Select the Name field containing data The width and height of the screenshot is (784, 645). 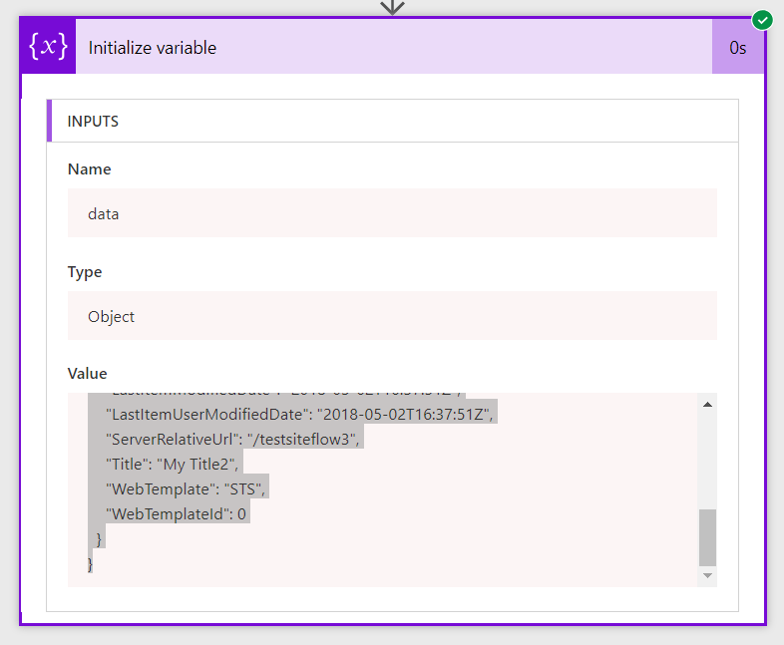coord(392,213)
